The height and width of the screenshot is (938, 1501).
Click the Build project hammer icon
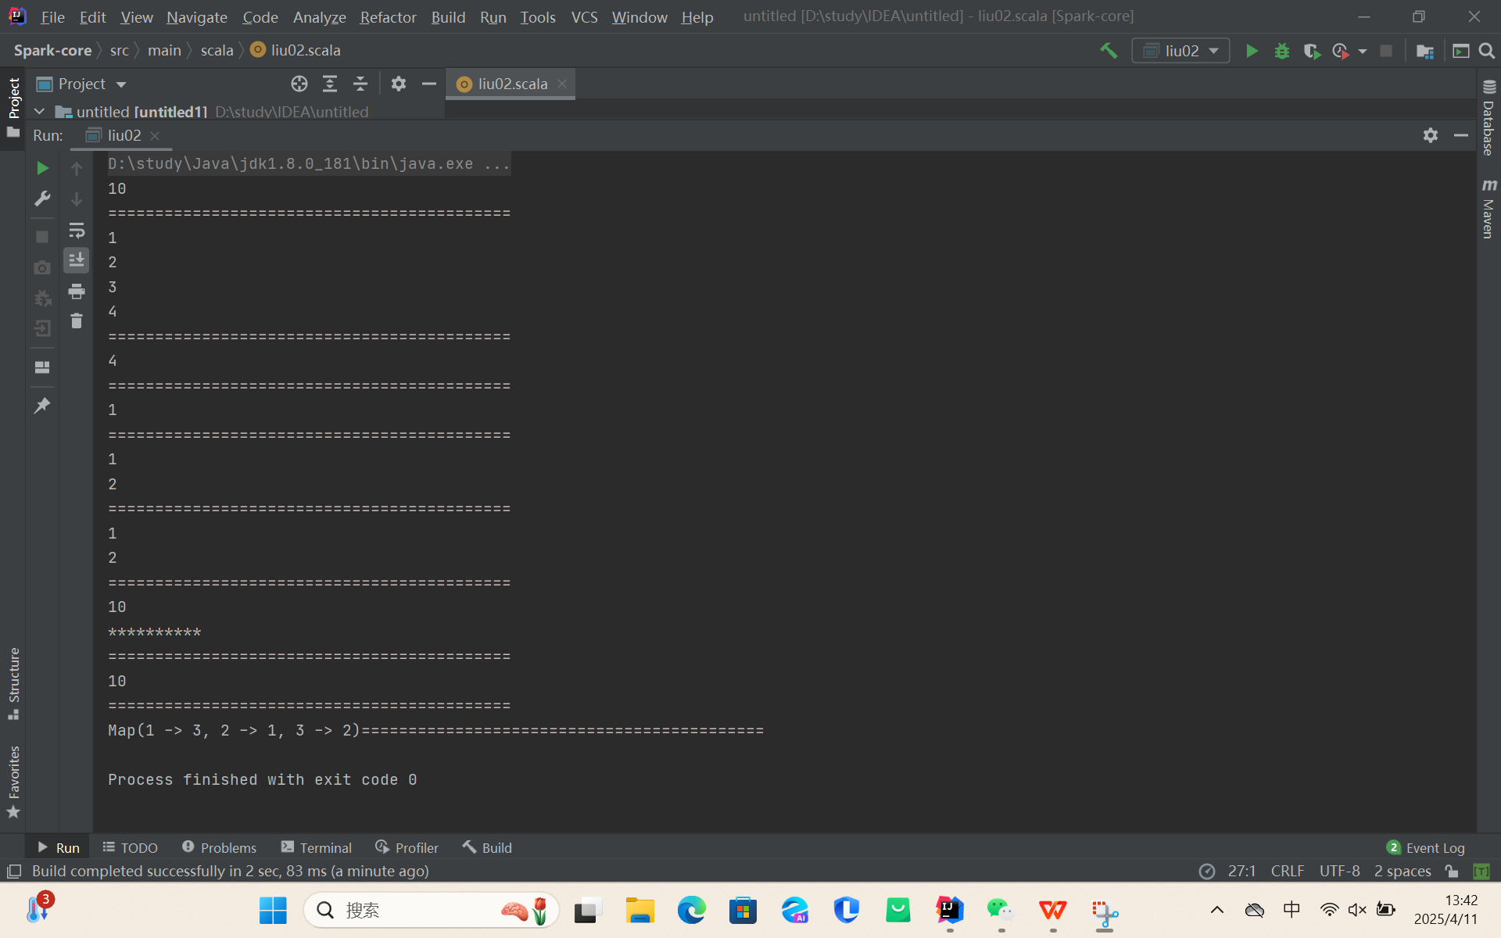[x=1108, y=51]
